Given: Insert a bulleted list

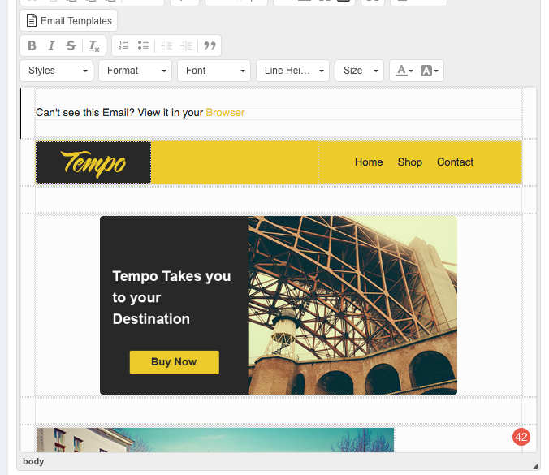Looking at the screenshot, I should coord(144,45).
